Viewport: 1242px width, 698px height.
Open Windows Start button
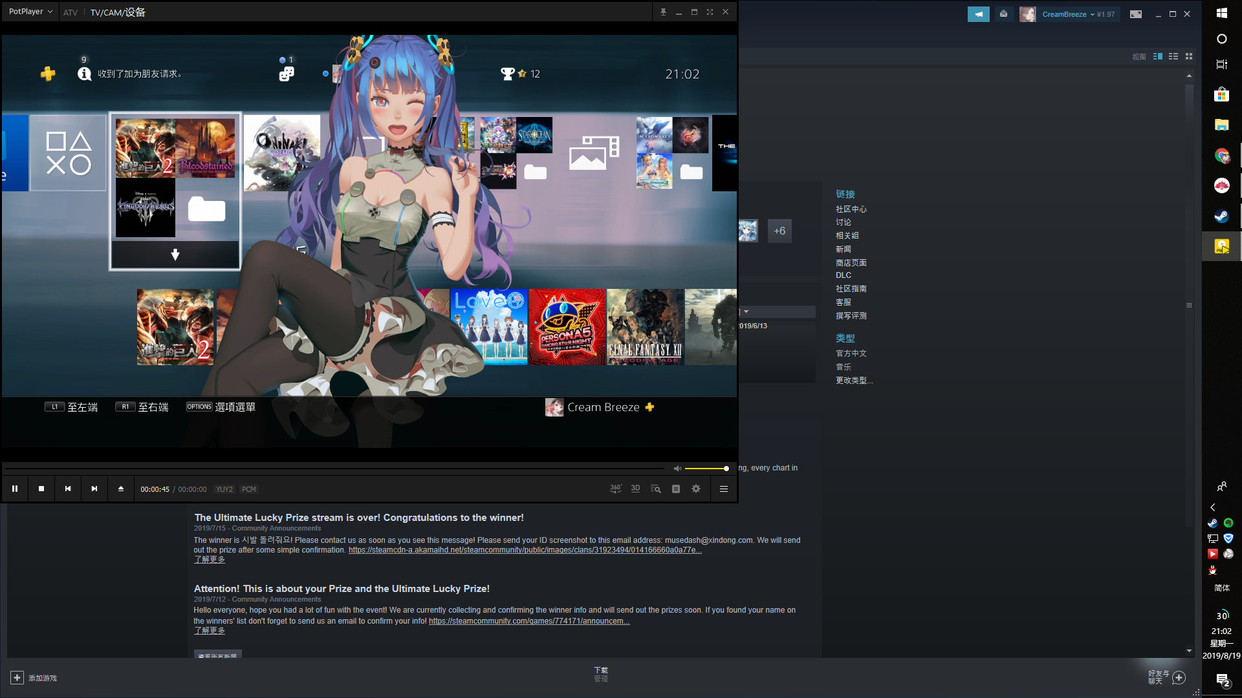pos(1222,13)
